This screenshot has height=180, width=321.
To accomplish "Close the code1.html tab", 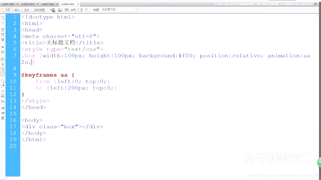I will click(17, 4).
